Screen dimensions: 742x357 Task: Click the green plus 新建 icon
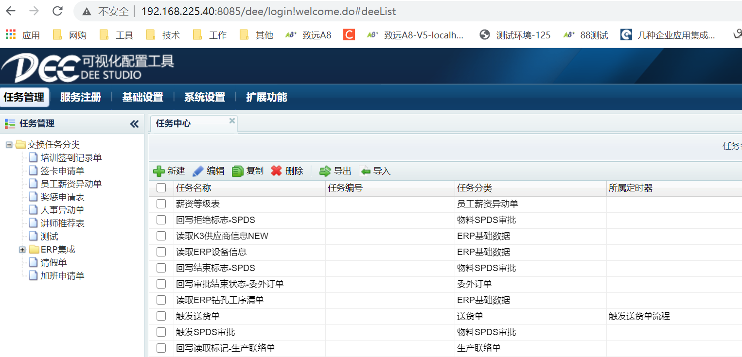tap(159, 171)
